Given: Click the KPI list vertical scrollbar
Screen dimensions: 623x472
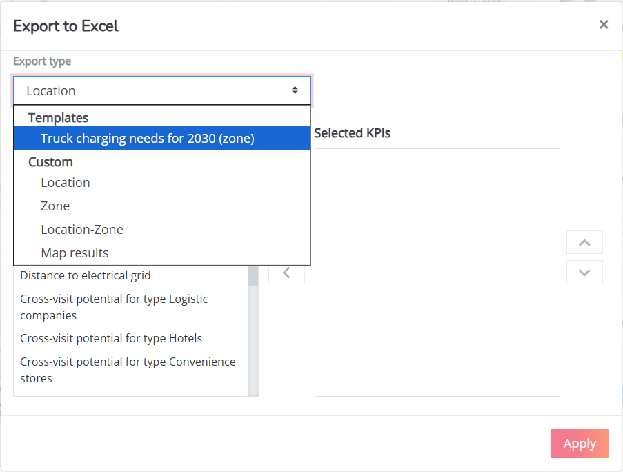Looking at the screenshot, I should pyautogui.click(x=253, y=331).
